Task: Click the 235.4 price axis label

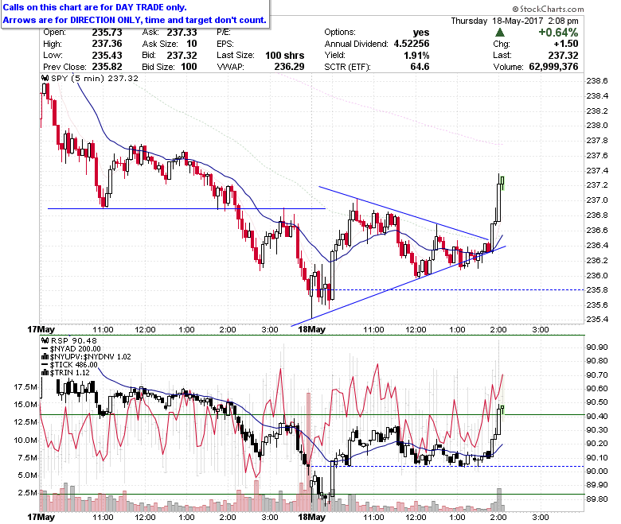Action: 597,319
